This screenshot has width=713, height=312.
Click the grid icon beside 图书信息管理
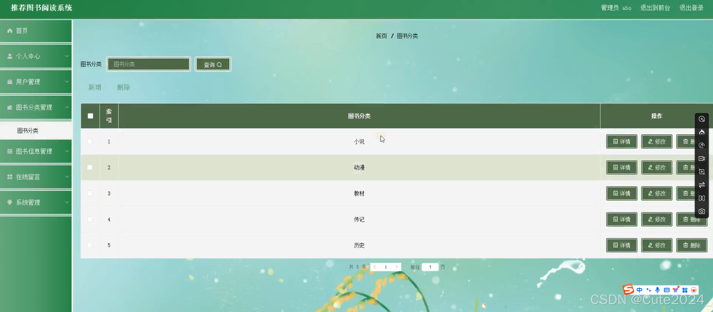click(10, 151)
